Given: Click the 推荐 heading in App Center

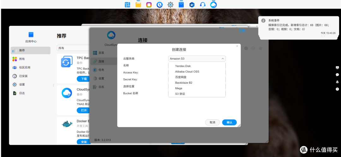Looking at the screenshot, I should 62,36.
